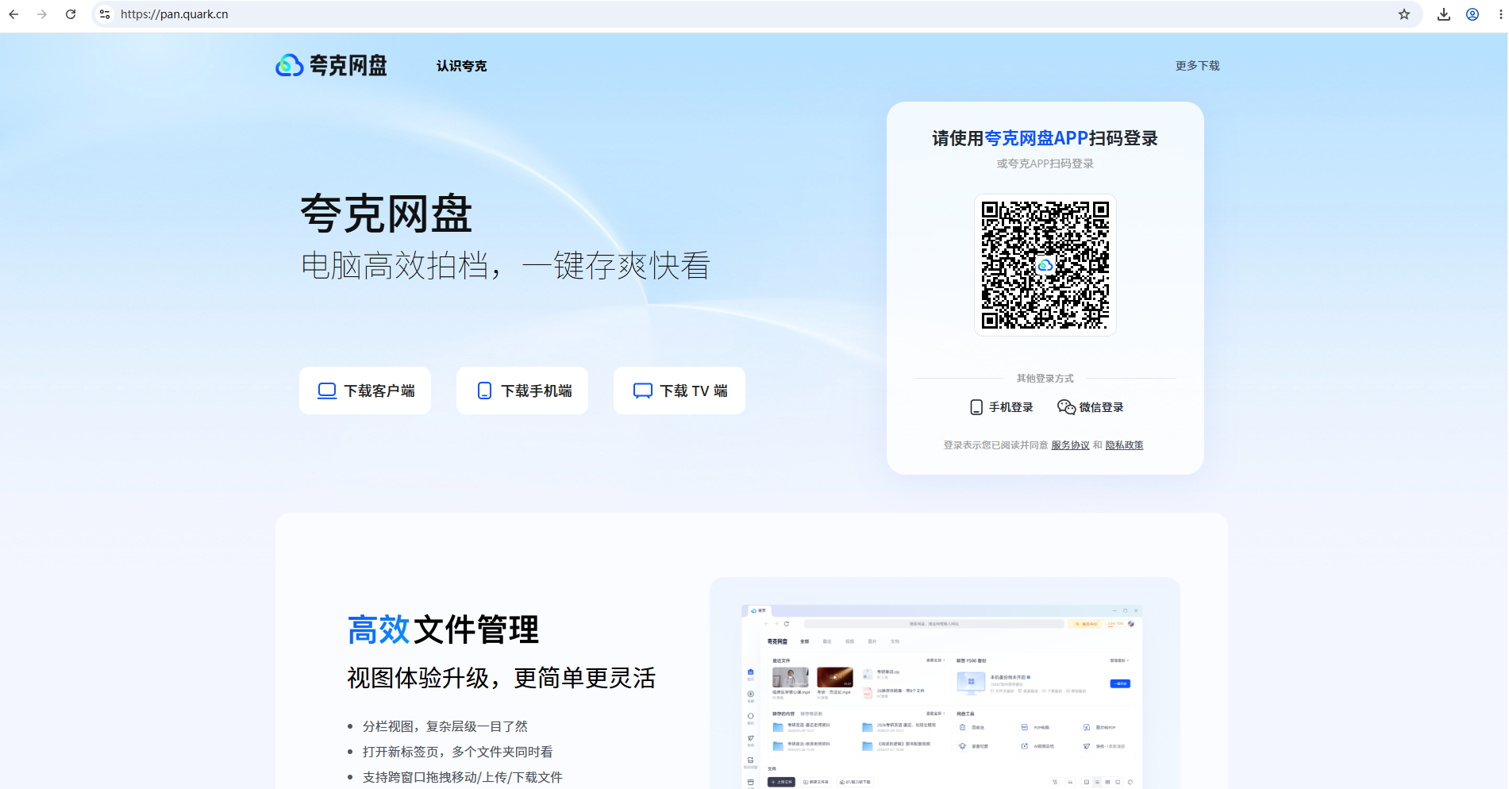Click the browser back arrow
Viewport: 1509px width, 789px height.
(13, 14)
